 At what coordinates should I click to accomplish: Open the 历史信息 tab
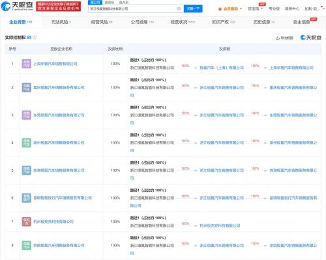[x=264, y=22]
